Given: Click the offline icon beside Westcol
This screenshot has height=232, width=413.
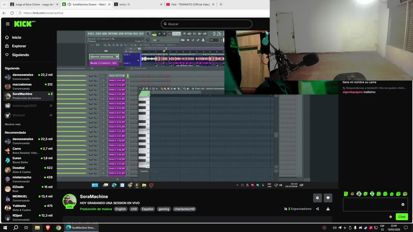Looking at the screenshot, I should [x=51, y=115].
